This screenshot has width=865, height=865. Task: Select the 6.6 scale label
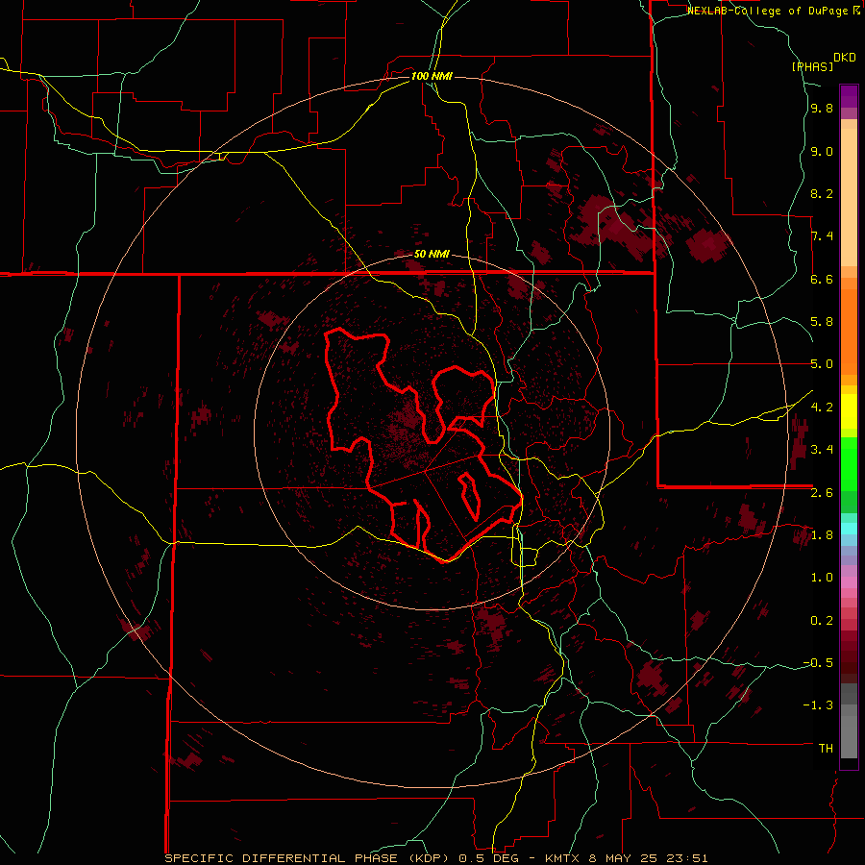click(x=822, y=279)
